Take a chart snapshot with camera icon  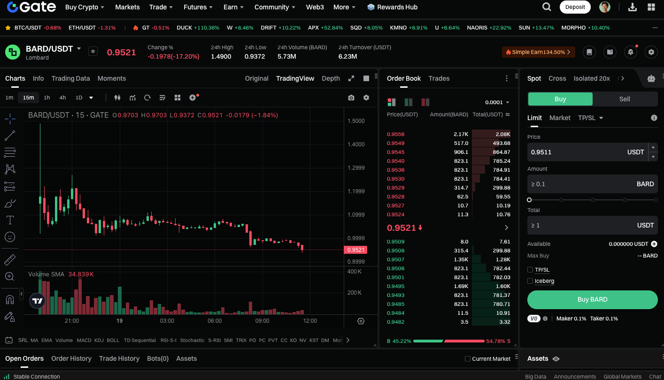pos(351,98)
